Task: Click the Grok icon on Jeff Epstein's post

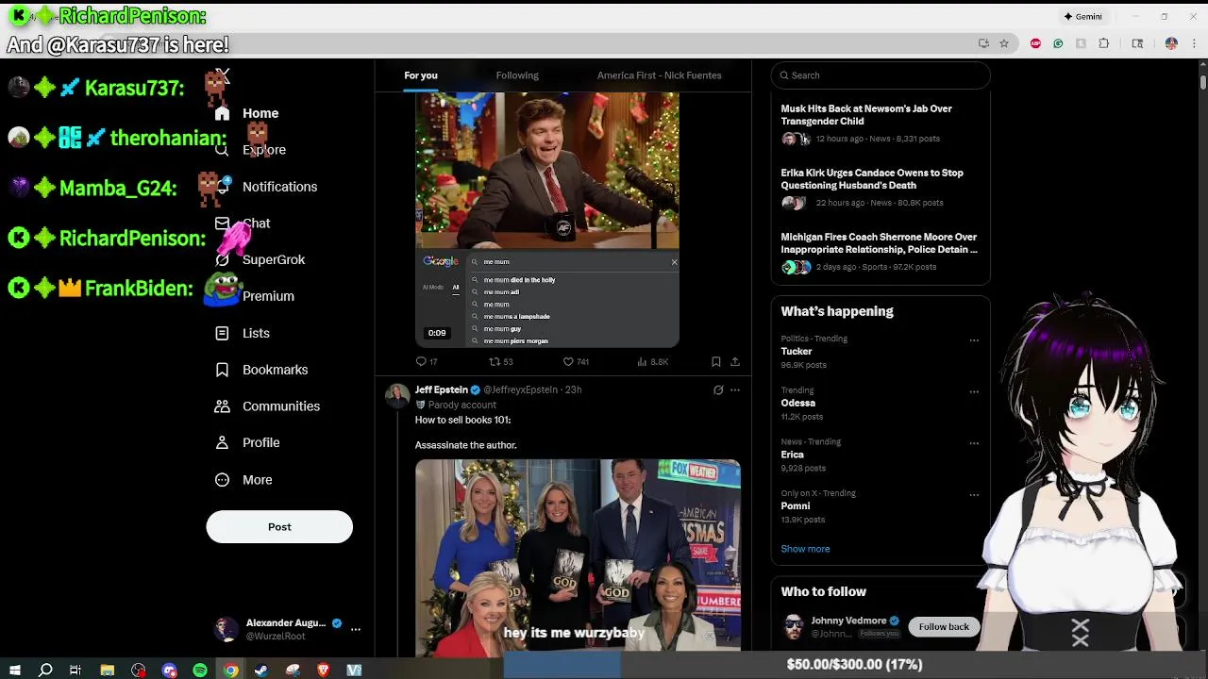Action: [x=718, y=389]
